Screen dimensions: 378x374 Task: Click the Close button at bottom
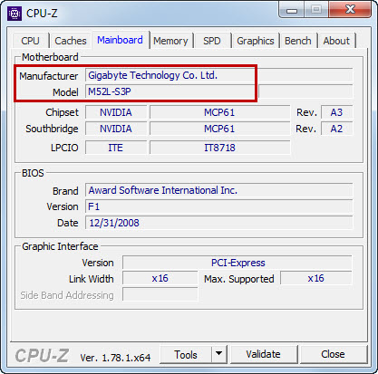(x=333, y=354)
